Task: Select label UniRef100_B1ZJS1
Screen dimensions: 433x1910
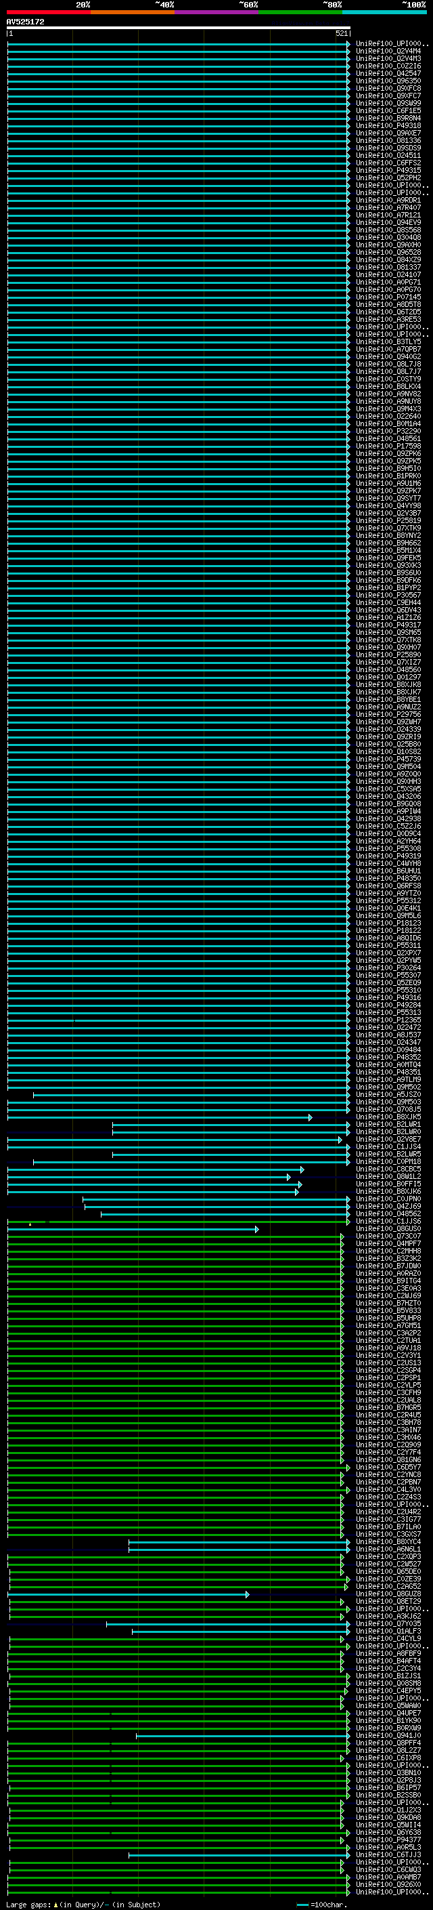Action: coord(388,1676)
